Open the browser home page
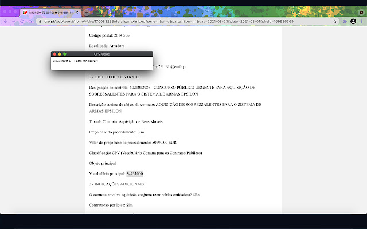Screen dimensions: 367x229 pos(30,22)
